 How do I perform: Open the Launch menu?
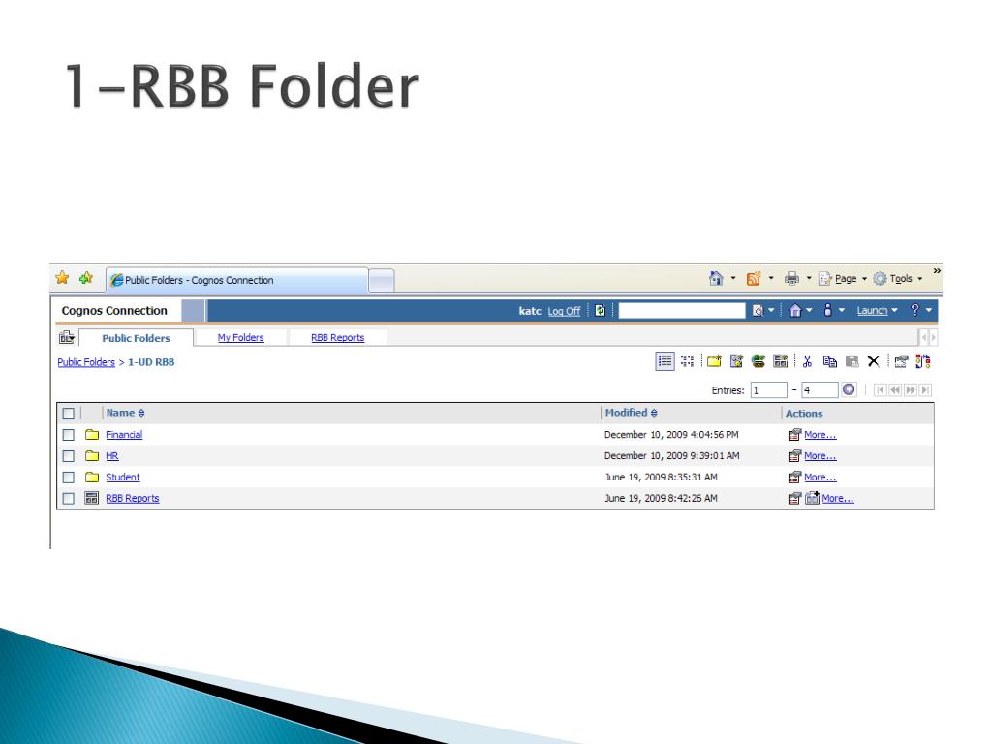coord(877,311)
